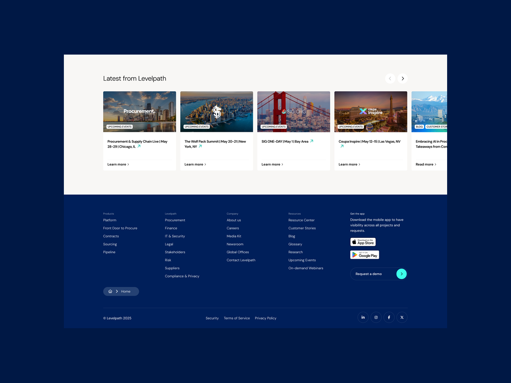Click external arrow after New York, NY title
Viewport: 511px width, 383px height.
[x=200, y=146]
